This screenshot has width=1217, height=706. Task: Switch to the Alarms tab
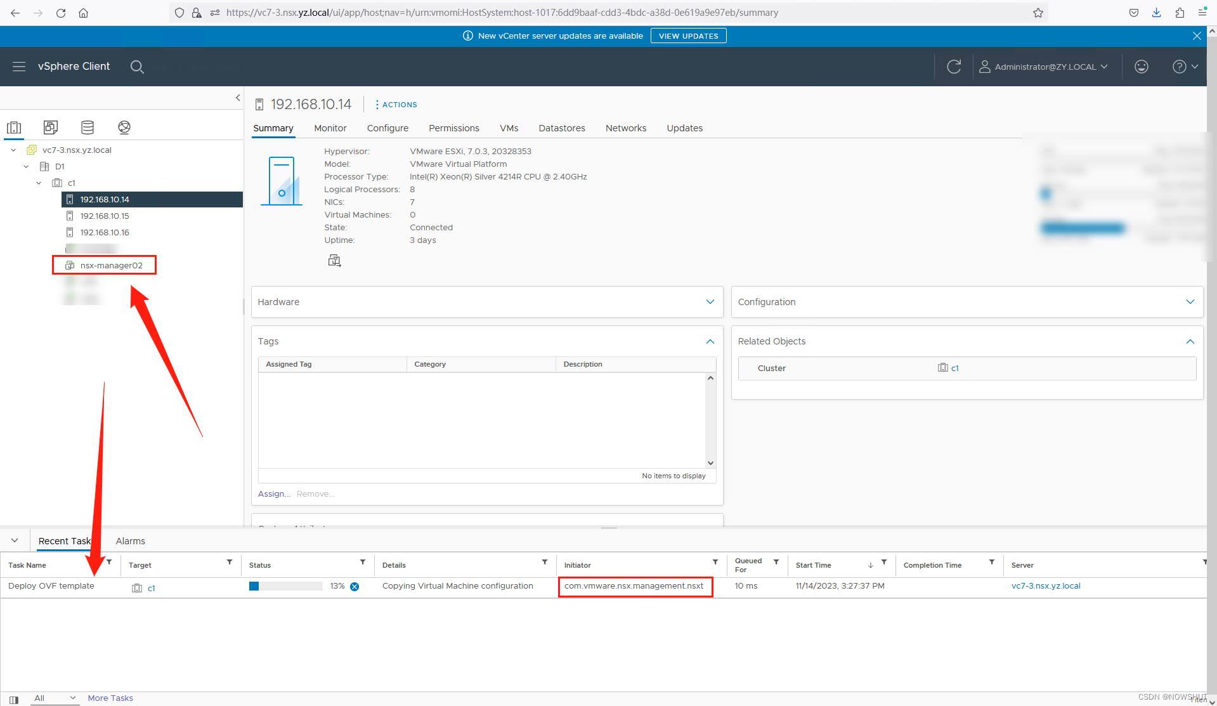(131, 541)
